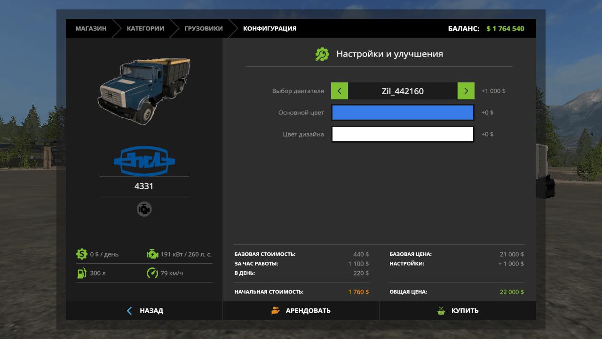Click the engine icon below 4331

144,209
